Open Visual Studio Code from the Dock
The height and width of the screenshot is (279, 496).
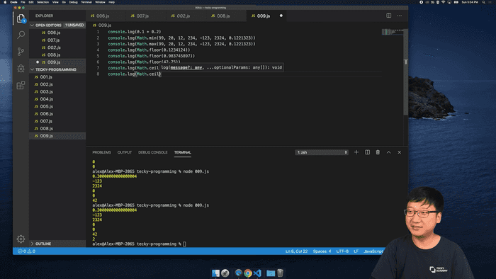[257, 273]
